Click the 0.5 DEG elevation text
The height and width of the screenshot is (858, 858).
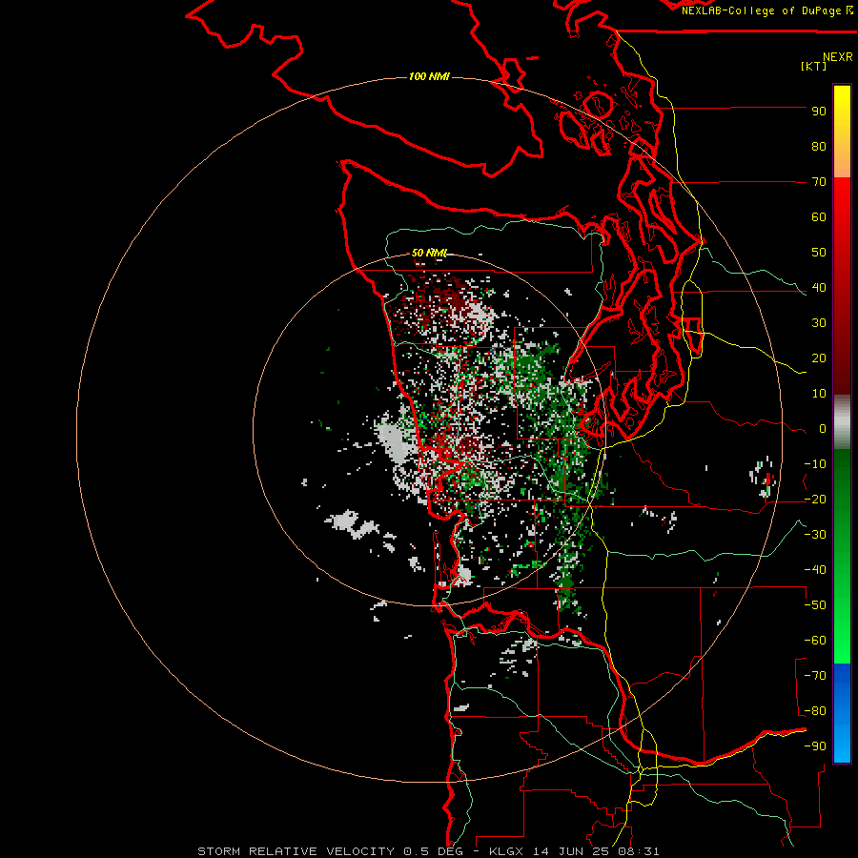click(434, 851)
